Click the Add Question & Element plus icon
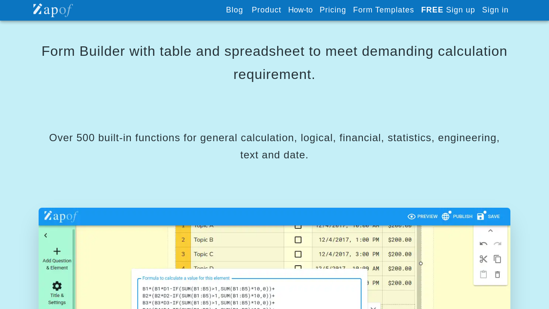This screenshot has width=549, height=309. 57,251
